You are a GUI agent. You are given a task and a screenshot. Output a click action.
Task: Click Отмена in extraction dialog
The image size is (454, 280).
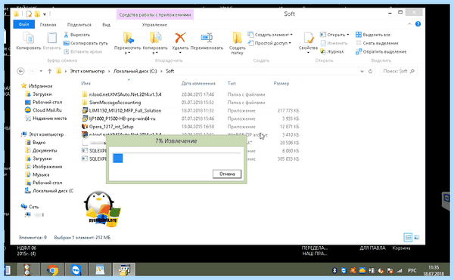227,174
